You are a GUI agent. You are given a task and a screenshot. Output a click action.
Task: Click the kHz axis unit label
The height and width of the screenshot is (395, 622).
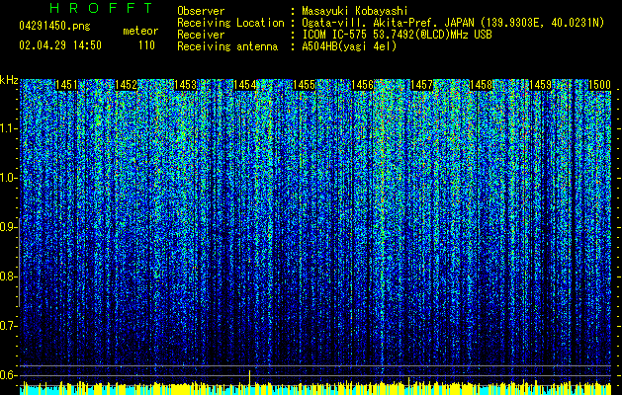coord(9,80)
